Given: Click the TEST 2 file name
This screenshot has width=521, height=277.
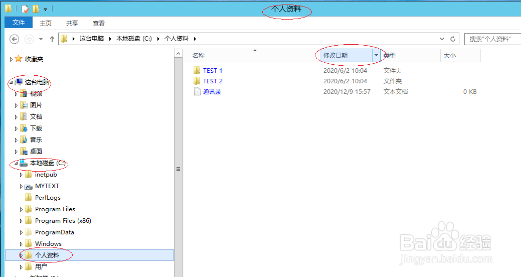Looking at the screenshot, I should pyautogui.click(x=213, y=81).
